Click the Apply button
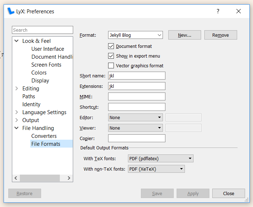Screen dimensions: 253x207 pos(193,193)
